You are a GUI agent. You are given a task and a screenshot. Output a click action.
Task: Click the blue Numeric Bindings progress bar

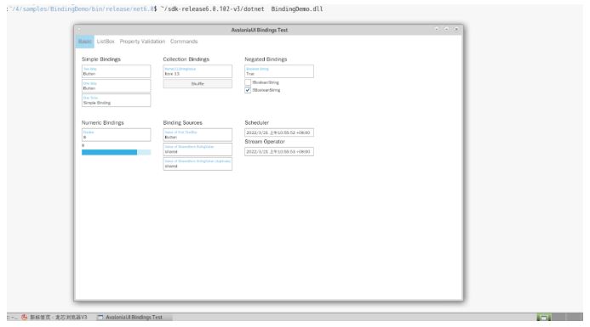(117, 152)
